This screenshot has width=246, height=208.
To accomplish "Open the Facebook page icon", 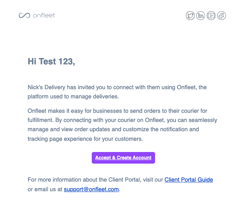I will [x=222, y=16].
